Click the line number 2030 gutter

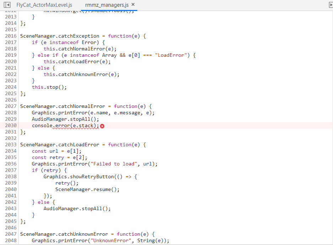(11, 125)
